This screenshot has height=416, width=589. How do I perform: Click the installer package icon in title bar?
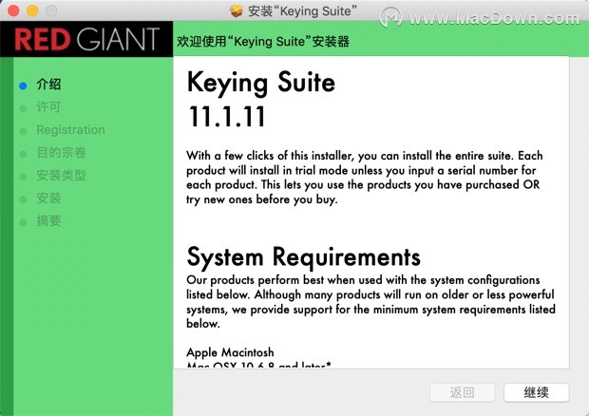[237, 10]
